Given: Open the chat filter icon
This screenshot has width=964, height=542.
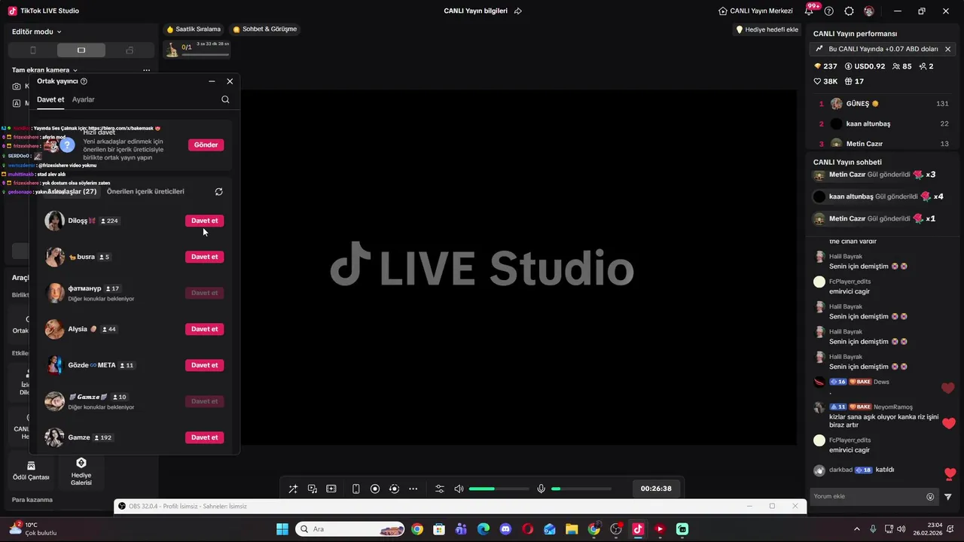Looking at the screenshot, I should tap(948, 497).
